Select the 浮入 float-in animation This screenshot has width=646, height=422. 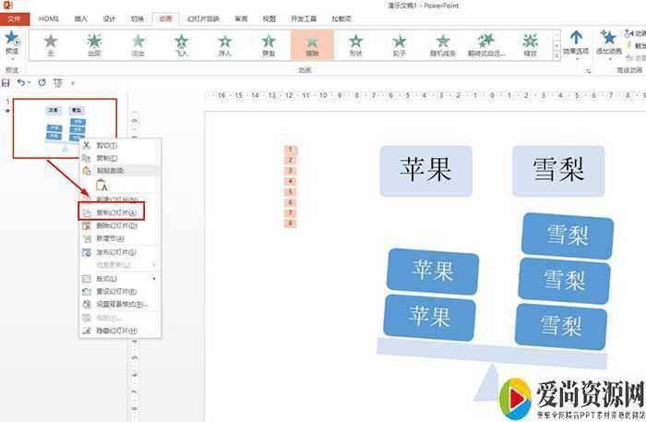(x=224, y=43)
